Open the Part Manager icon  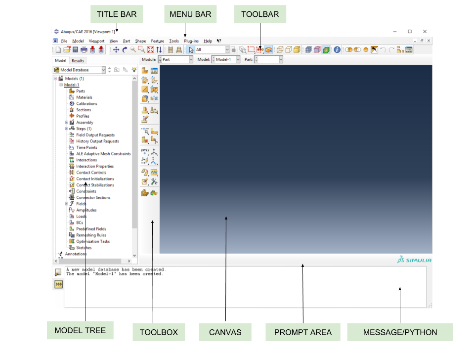[x=154, y=71]
